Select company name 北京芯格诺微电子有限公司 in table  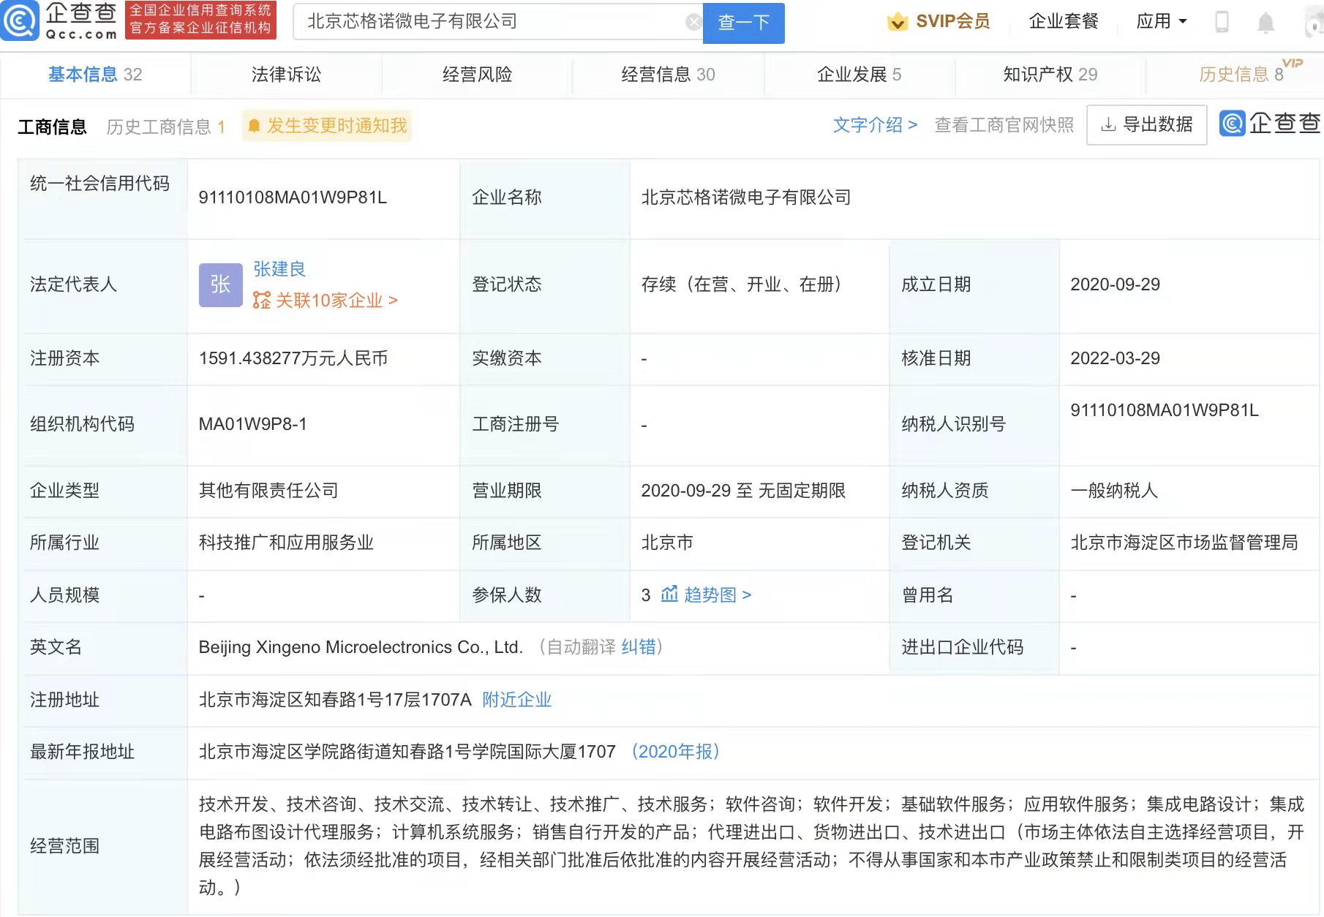[x=746, y=197]
